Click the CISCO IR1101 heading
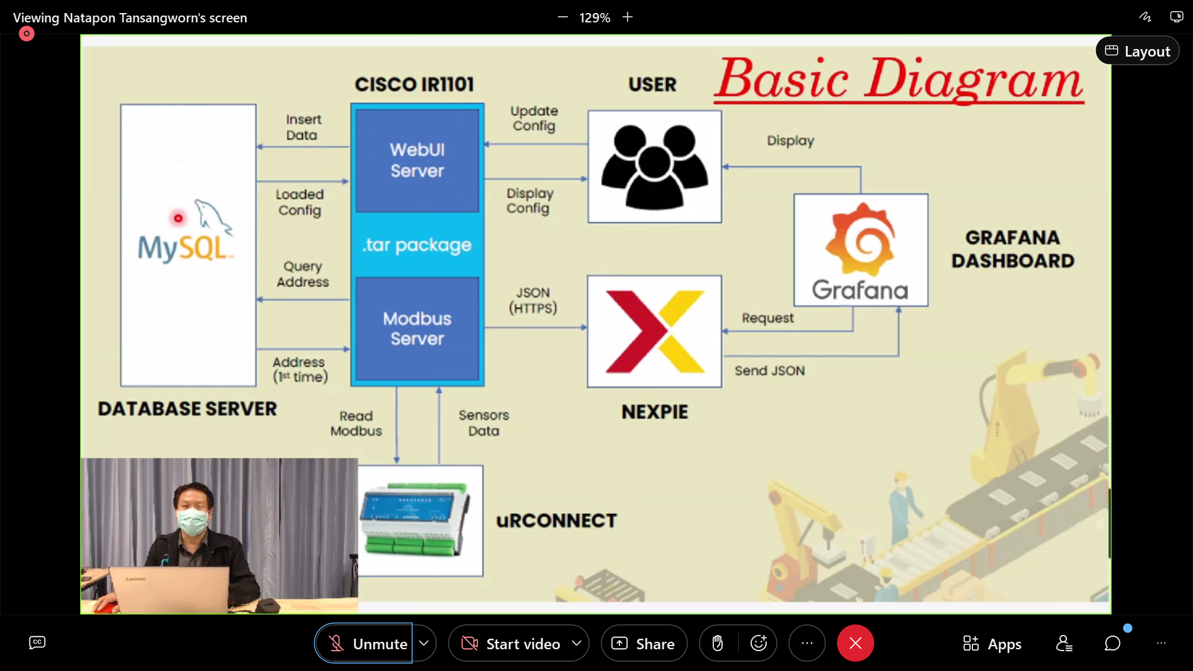Viewport: 1193px width, 671px height. pos(414,84)
